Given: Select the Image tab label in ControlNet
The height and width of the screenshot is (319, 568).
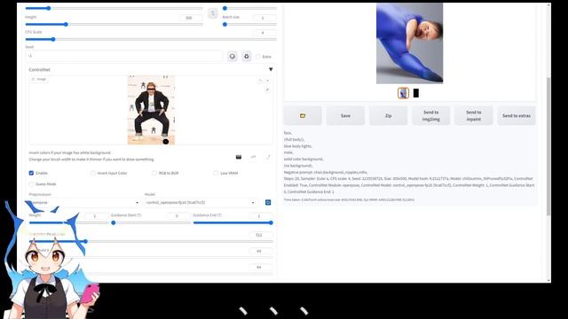Looking at the screenshot, I should (x=39, y=79).
